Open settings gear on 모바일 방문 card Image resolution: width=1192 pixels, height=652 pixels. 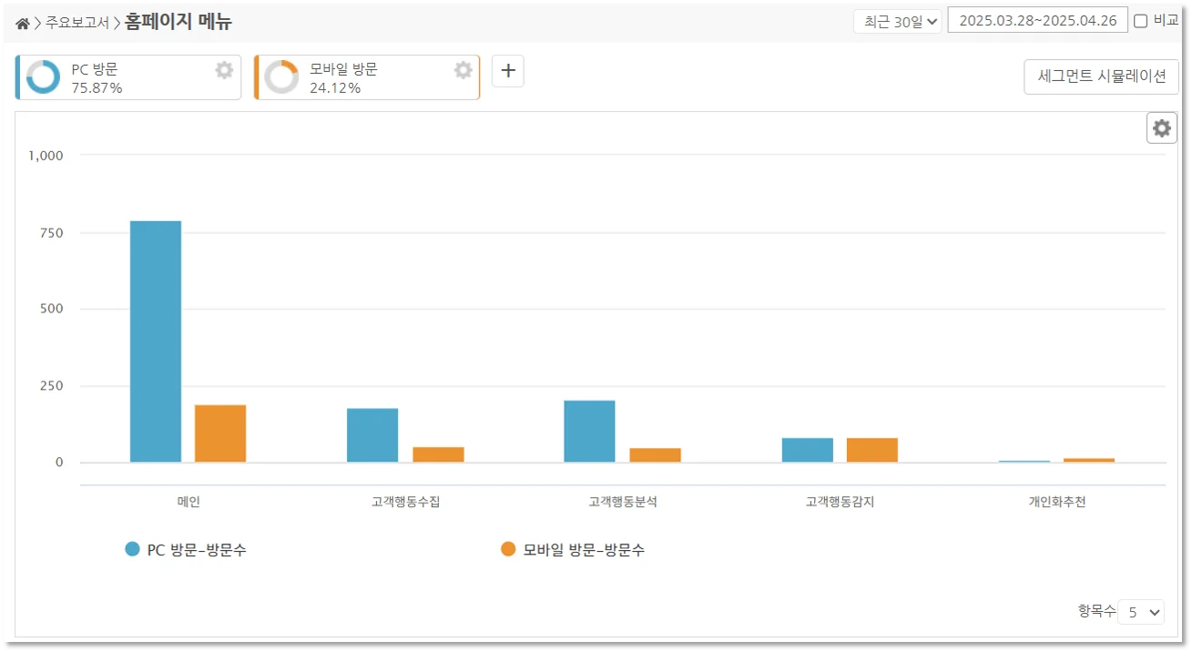pyautogui.click(x=463, y=70)
